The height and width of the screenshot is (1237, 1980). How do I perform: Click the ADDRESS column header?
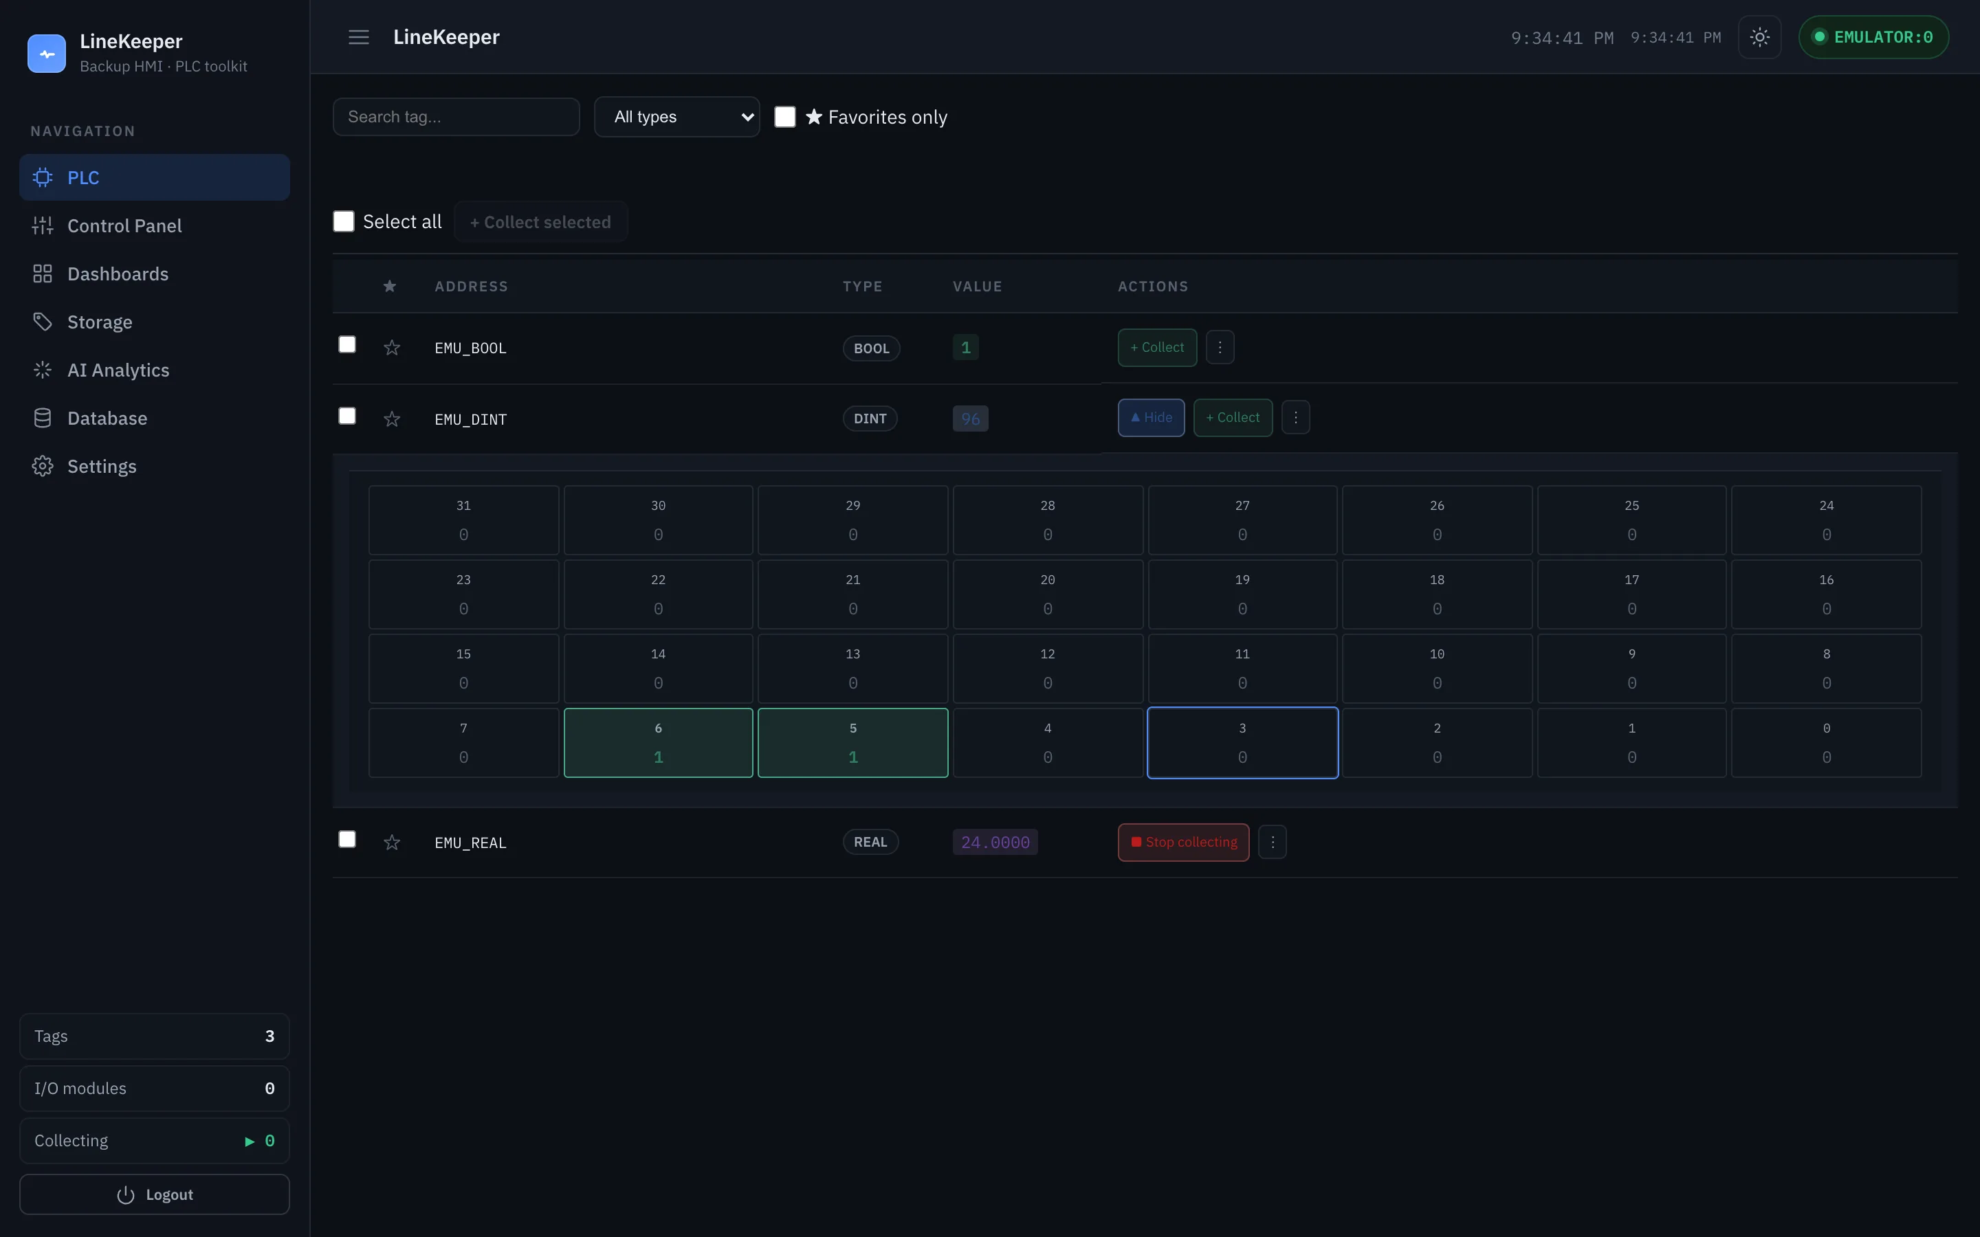click(471, 287)
